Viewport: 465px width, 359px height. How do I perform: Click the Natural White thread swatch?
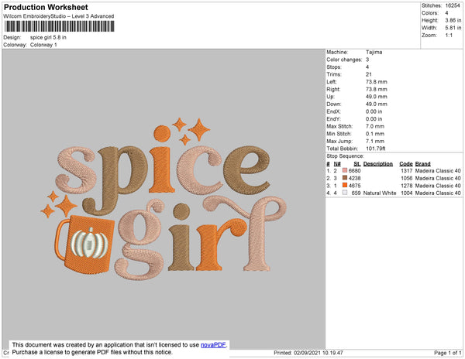(345, 193)
